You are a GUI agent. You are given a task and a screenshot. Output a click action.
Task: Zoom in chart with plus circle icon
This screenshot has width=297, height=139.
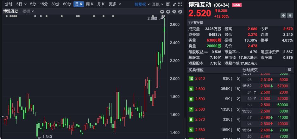[x=168, y=12]
